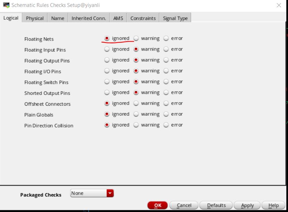The image size is (288, 212).
Task: Click the Defaults button
Action: (216, 205)
